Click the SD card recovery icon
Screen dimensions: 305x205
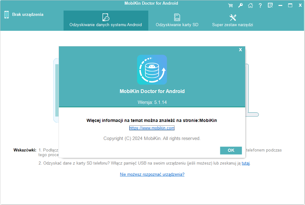pos(177,17)
